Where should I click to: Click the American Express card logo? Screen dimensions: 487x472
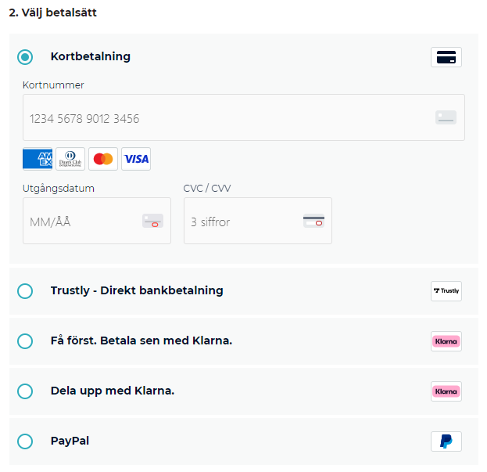click(x=38, y=159)
